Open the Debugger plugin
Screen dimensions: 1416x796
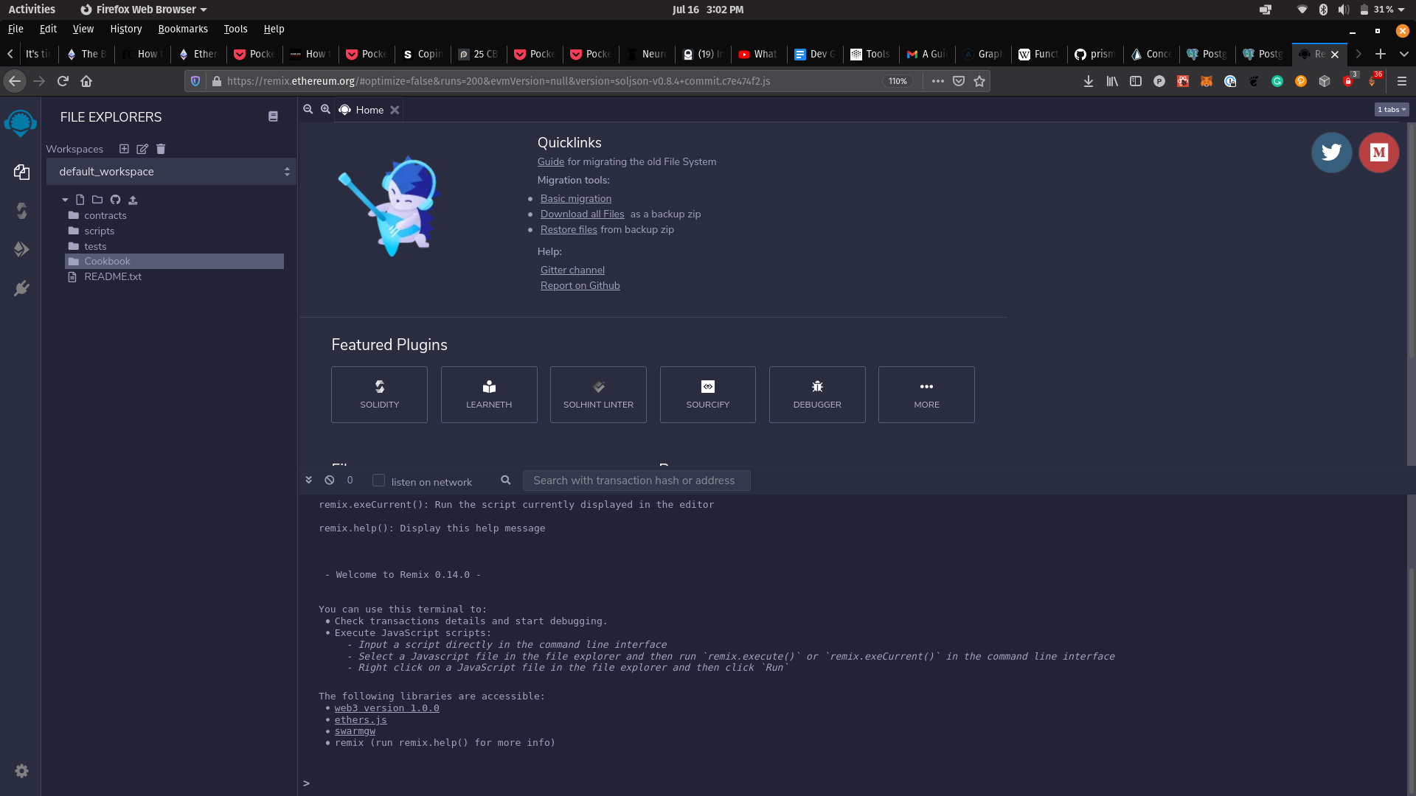pos(817,394)
